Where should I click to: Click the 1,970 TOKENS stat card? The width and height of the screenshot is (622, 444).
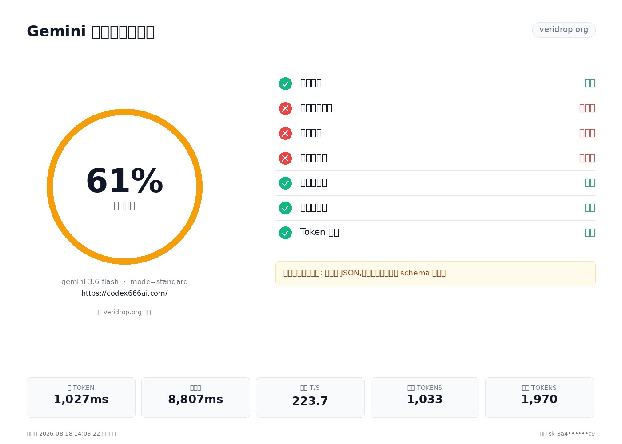[x=539, y=397]
